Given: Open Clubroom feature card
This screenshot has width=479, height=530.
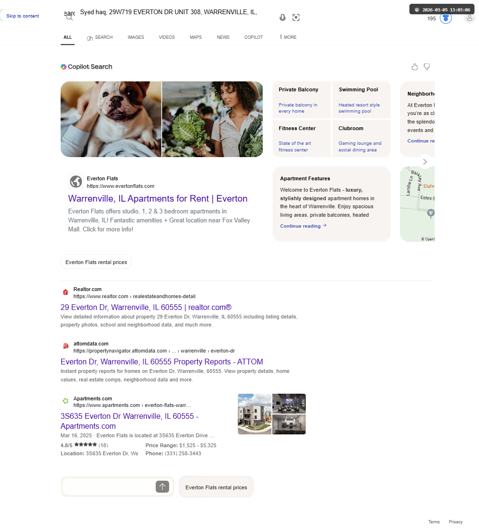Looking at the screenshot, I should coord(361,139).
